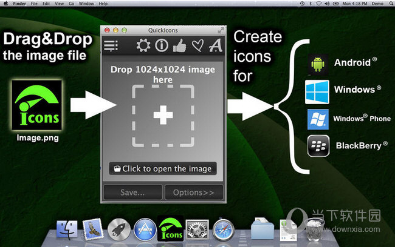Click the heart icon in QuickIcons toolbar

click(x=197, y=45)
